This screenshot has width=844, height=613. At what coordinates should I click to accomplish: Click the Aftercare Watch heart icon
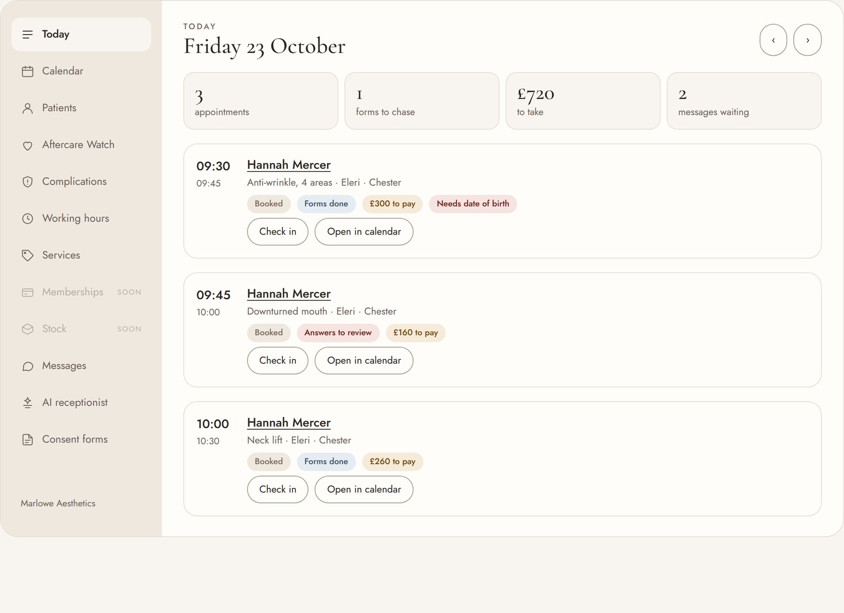pos(28,145)
